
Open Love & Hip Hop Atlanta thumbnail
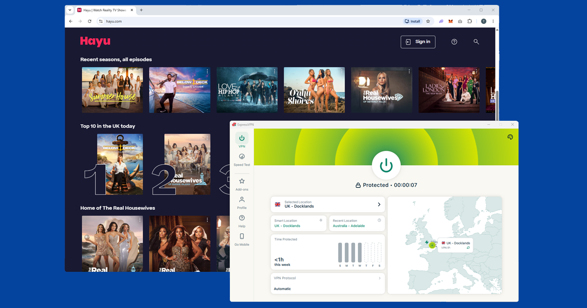point(247,90)
